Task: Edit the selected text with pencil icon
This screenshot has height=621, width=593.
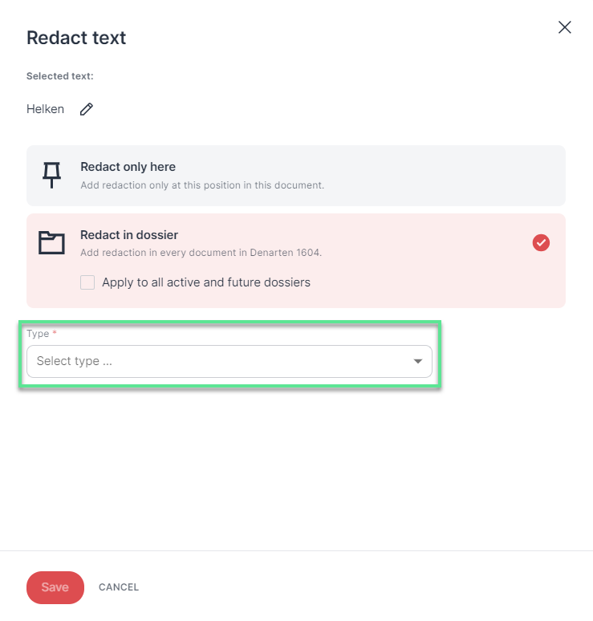Action: click(87, 109)
